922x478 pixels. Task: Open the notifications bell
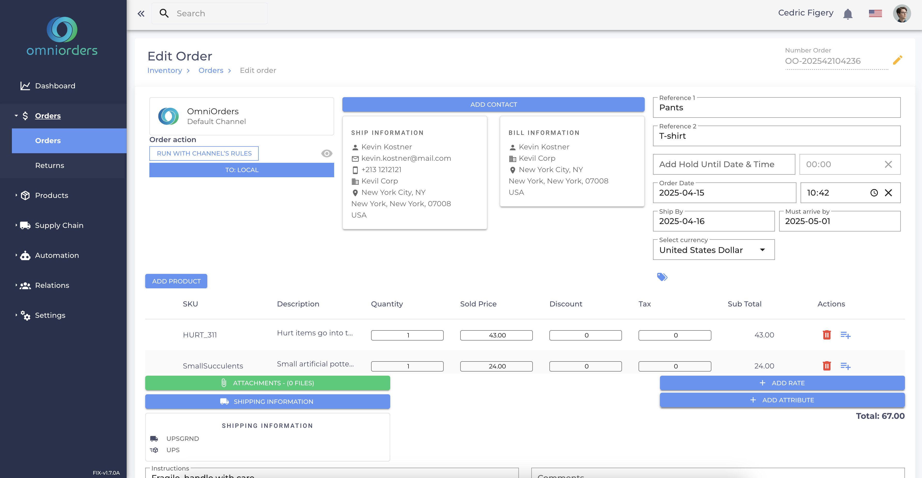(x=848, y=14)
